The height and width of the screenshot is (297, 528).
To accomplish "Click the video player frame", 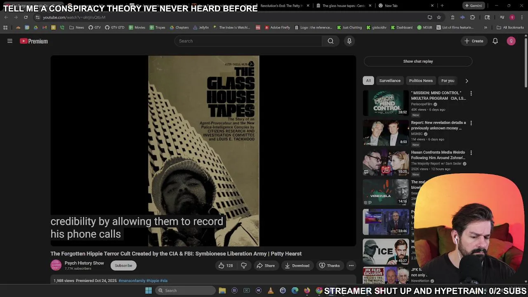I will (203, 151).
